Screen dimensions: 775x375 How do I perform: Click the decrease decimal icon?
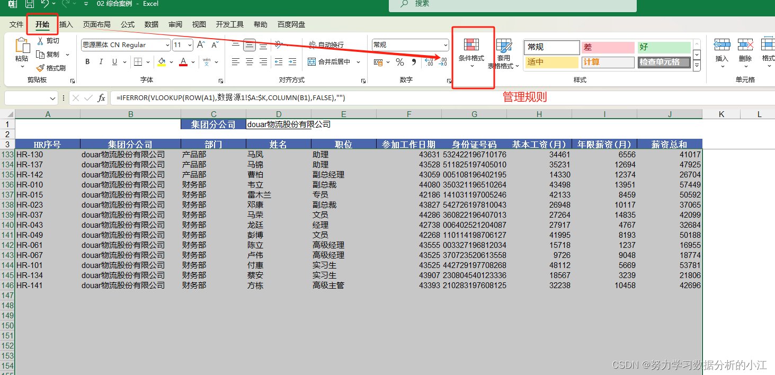(443, 62)
